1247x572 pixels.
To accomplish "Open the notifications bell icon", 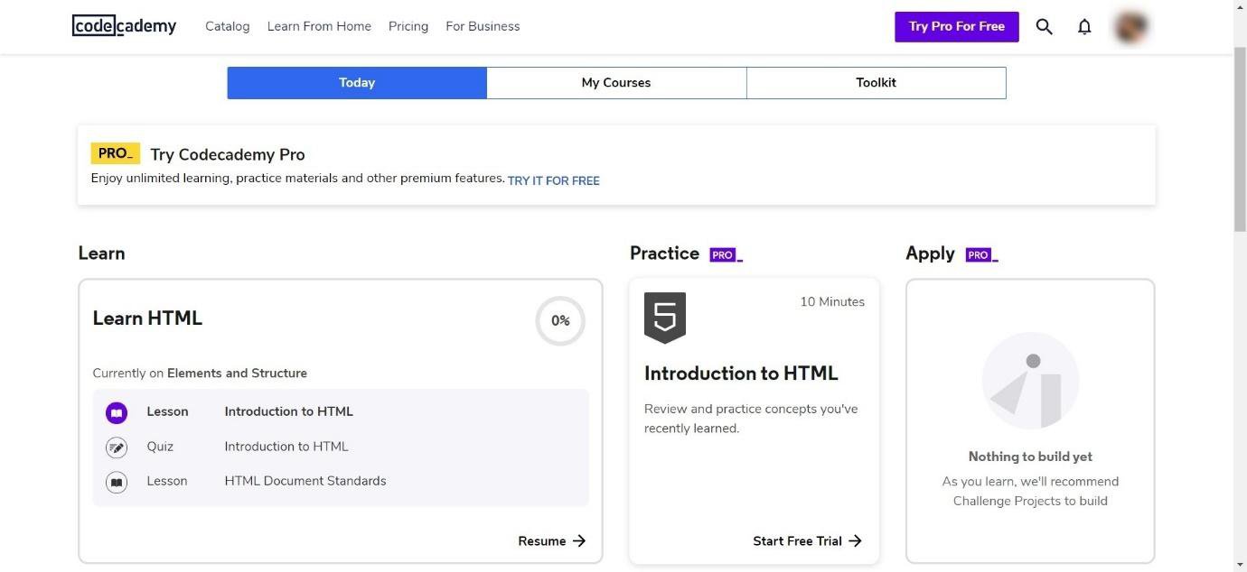I will tap(1084, 27).
